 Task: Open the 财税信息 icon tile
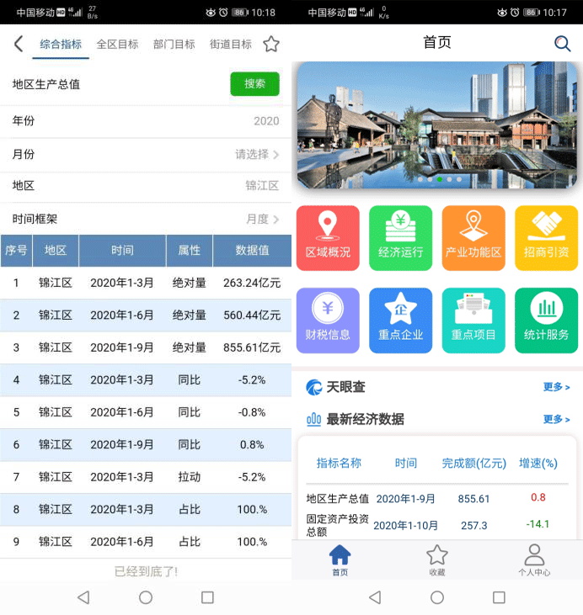pyautogui.click(x=328, y=321)
